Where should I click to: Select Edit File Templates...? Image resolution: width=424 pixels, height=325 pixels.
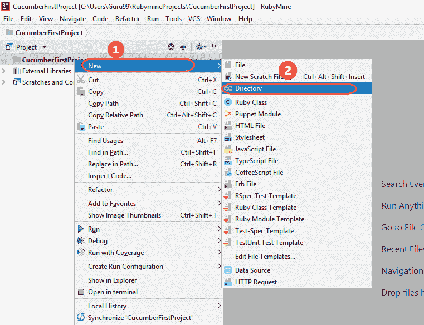click(x=296, y=256)
